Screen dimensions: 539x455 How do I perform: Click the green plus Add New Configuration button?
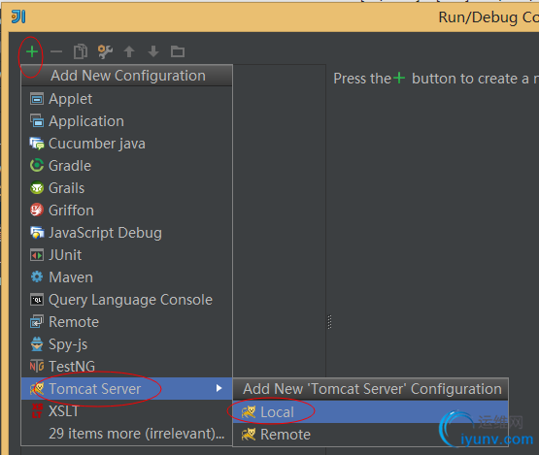pyautogui.click(x=32, y=51)
